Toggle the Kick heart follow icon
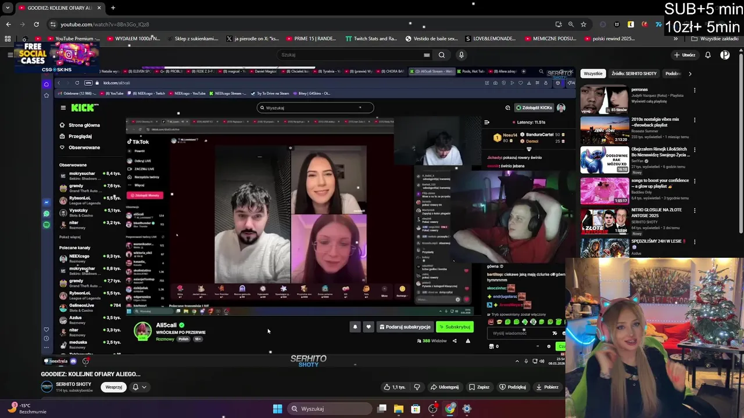The image size is (744, 418). [369, 327]
